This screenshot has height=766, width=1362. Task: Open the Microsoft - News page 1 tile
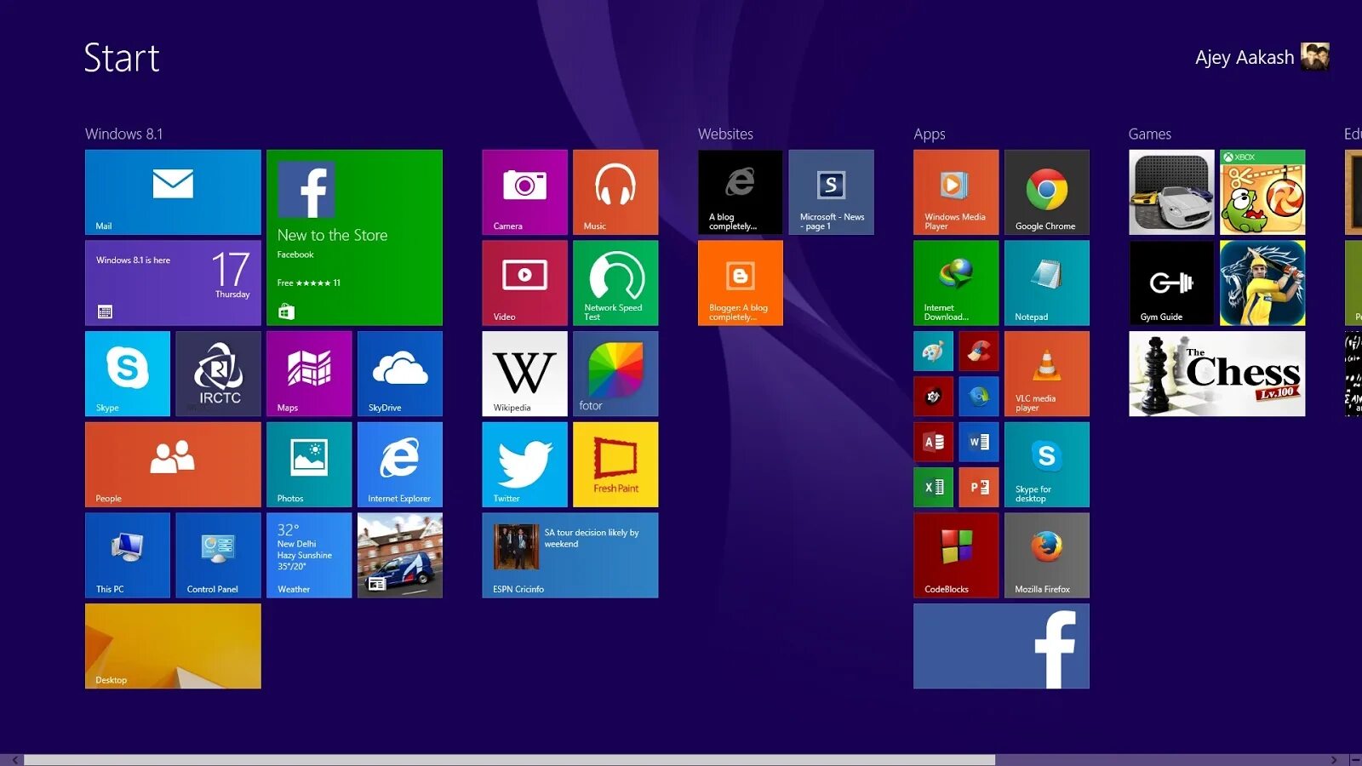pyautogui.click(x=831, y=192)
